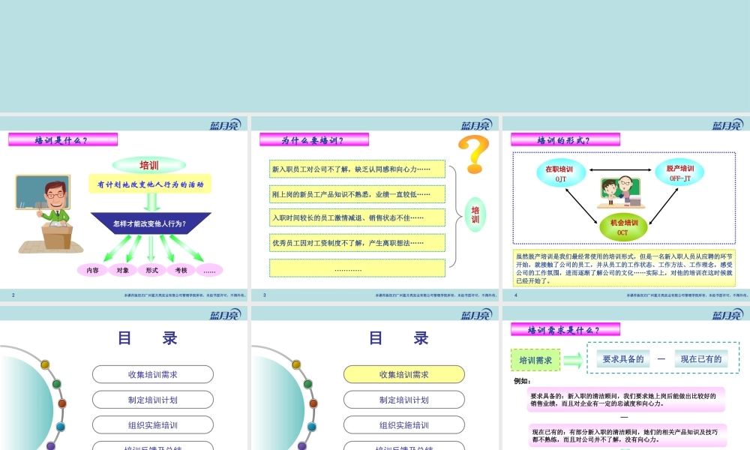Select the 培训需求是什么? title banner
The height and width of the screenshot is (450, 750).
pos(565,329)
